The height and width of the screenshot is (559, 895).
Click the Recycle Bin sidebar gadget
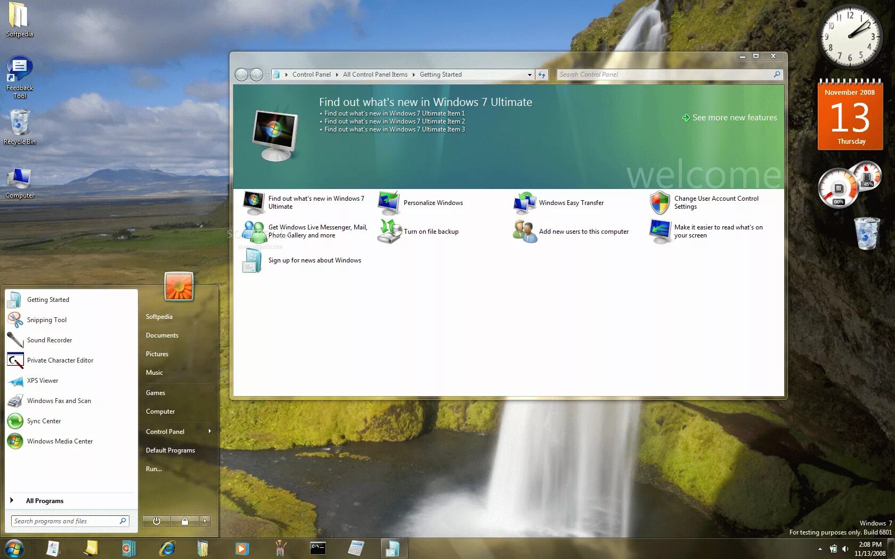coord(867,233)
